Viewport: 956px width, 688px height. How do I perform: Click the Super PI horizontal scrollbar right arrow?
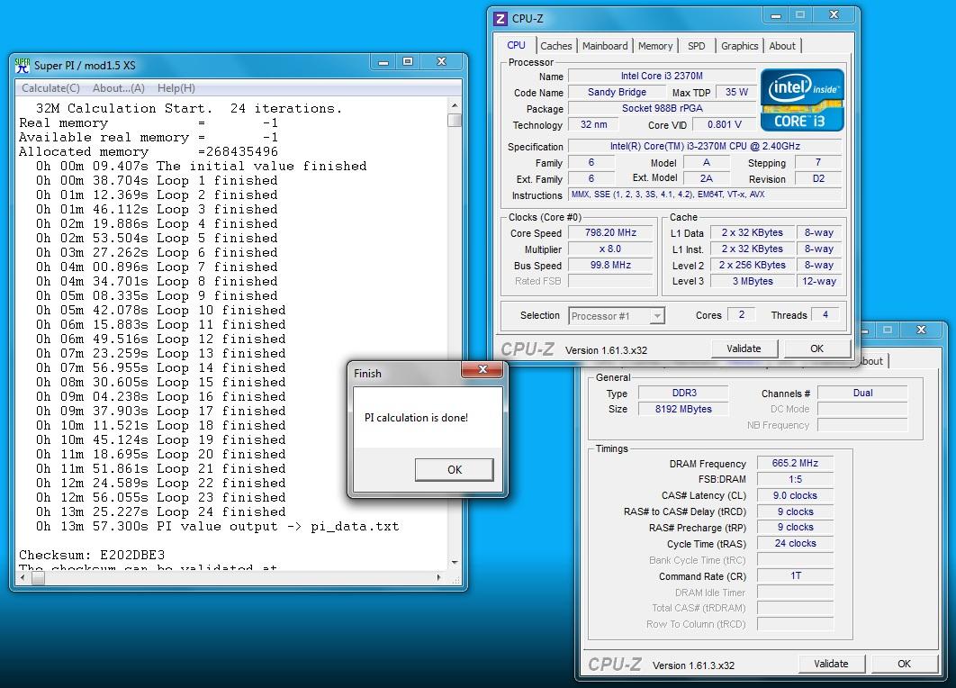tap(439, 577)
